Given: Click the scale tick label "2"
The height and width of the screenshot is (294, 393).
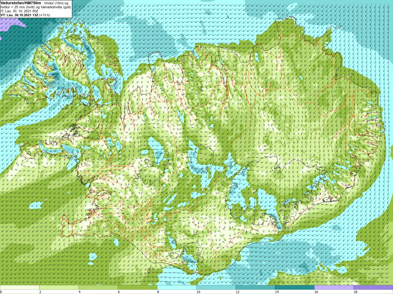Looking at the screenshot, I should coord(40,292).
